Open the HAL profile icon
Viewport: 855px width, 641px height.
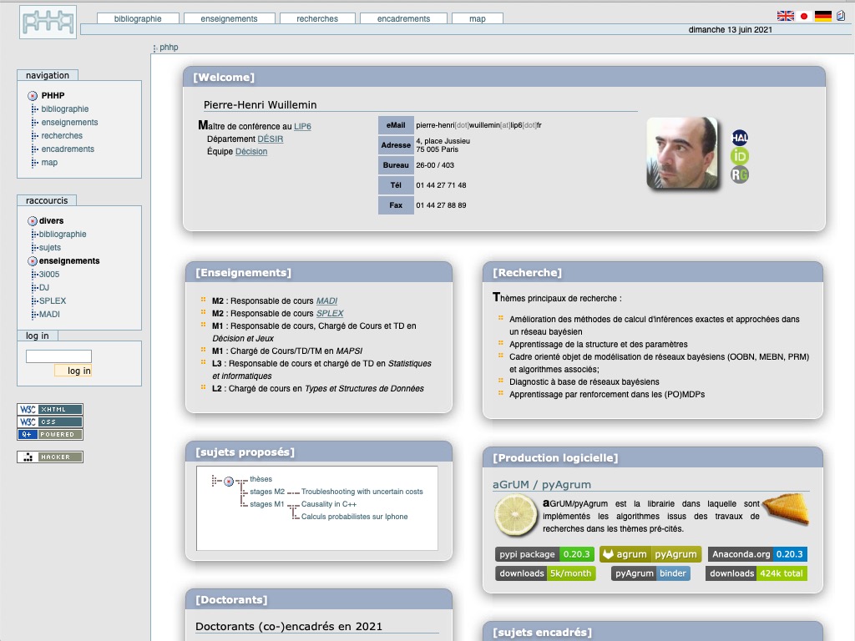[740, 138]
